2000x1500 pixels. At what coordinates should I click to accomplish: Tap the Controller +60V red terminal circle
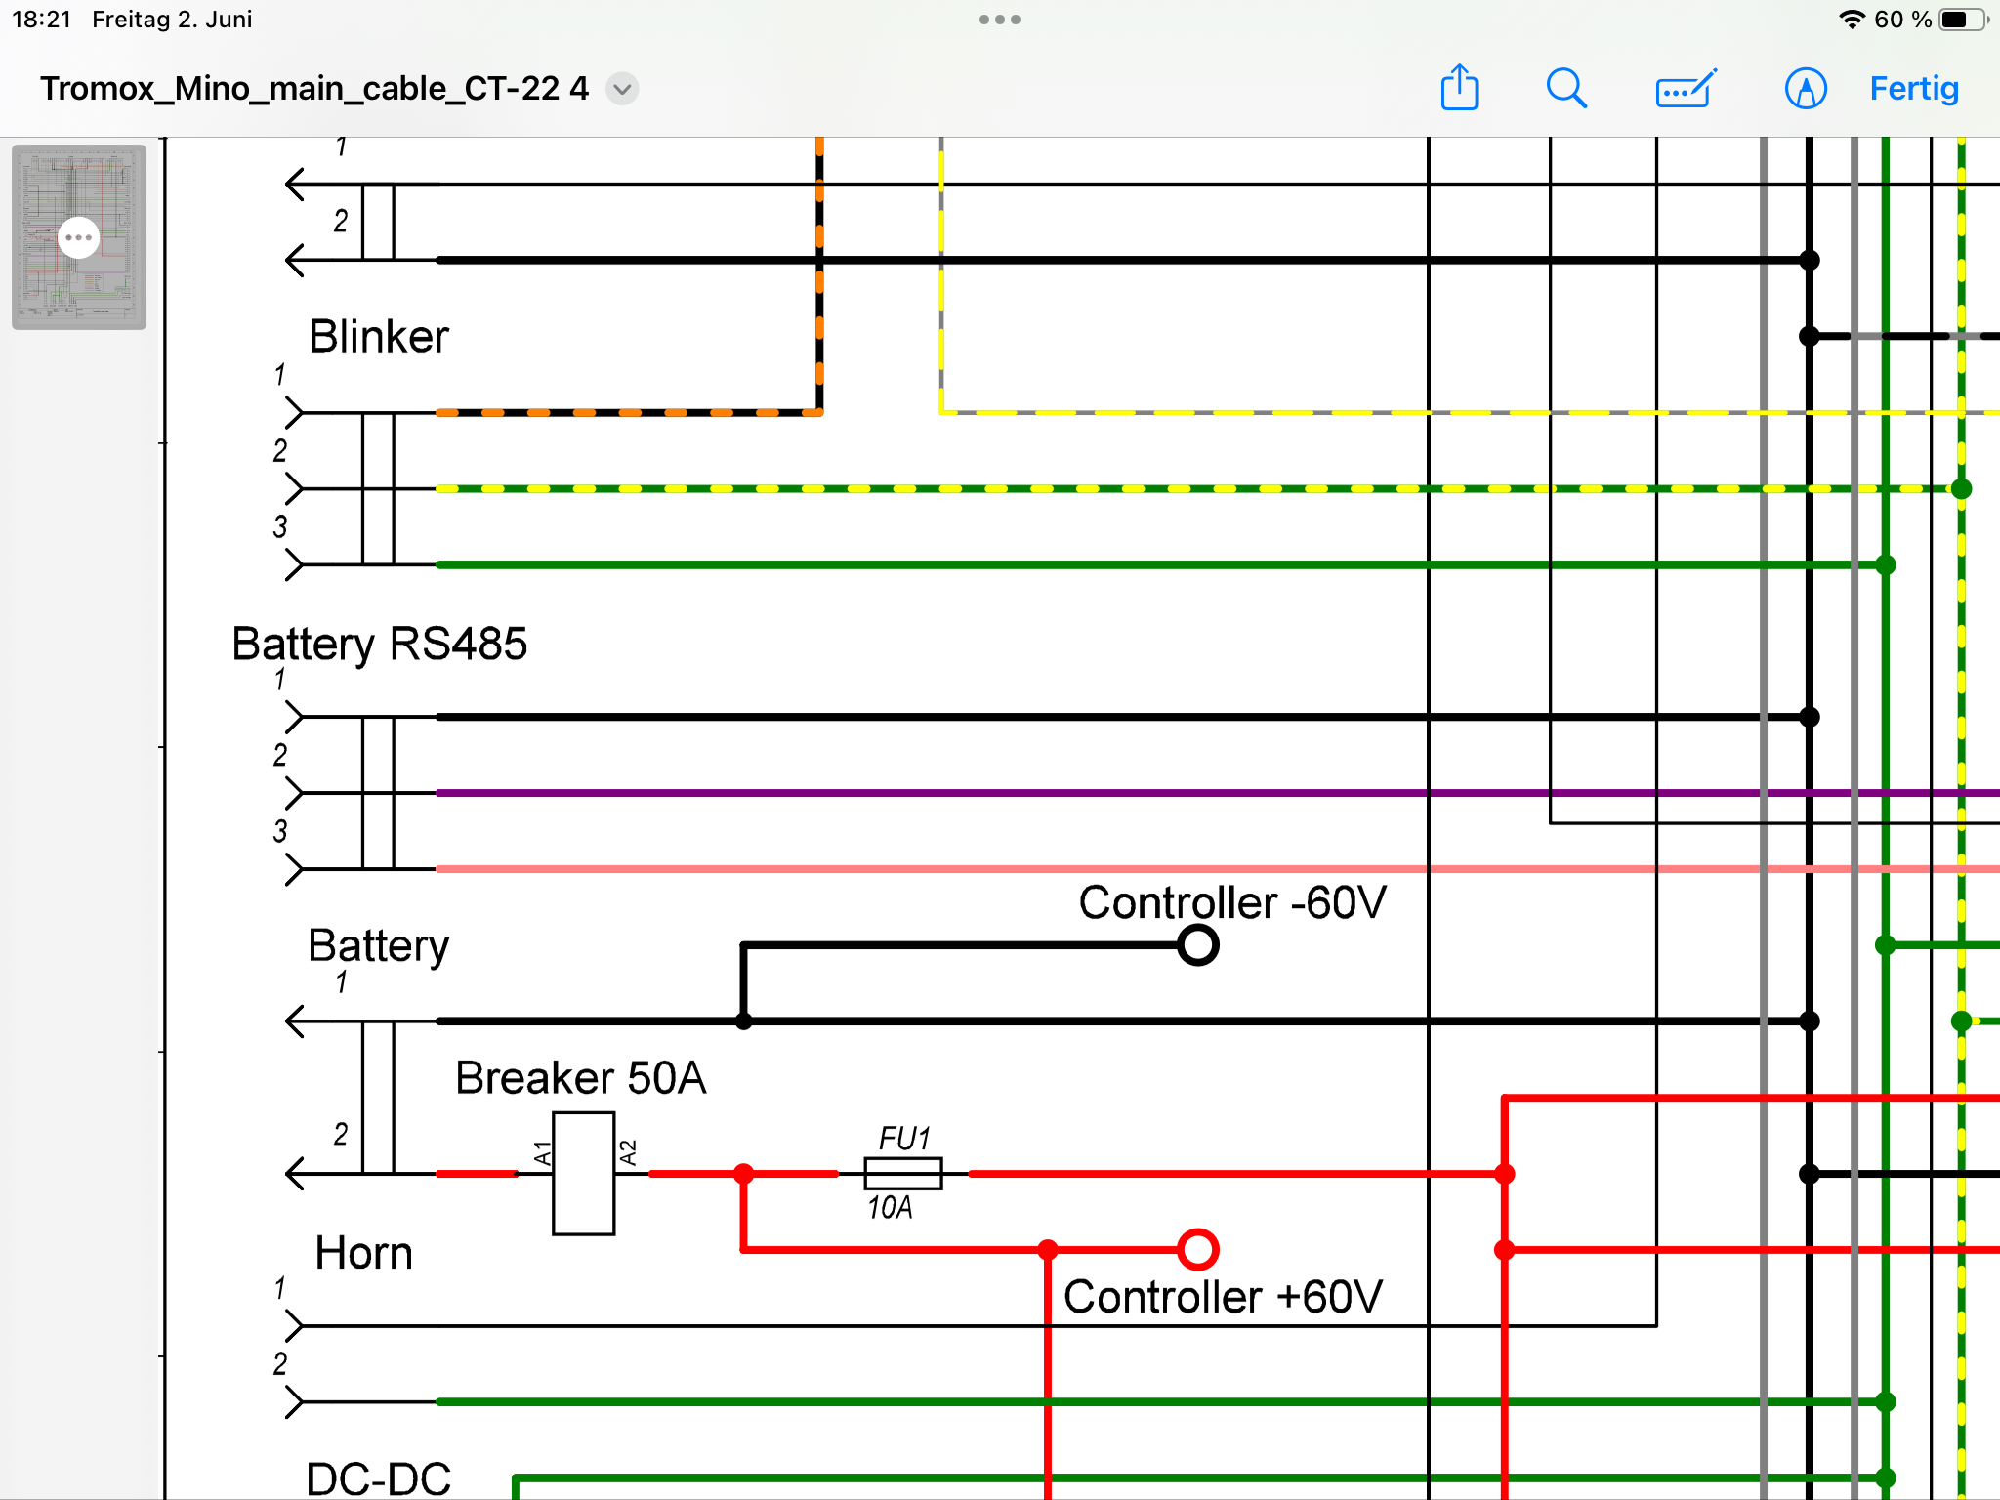coord(1197,1249)
